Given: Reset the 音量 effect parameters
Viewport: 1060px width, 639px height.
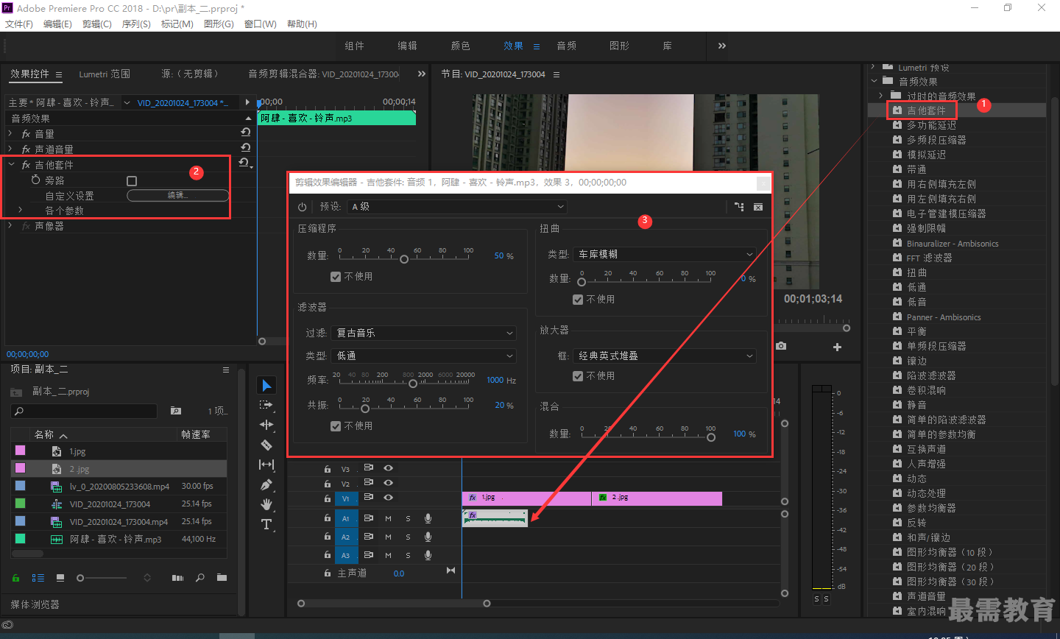Looking at the screenshot, I should click(x=246, y=133).
